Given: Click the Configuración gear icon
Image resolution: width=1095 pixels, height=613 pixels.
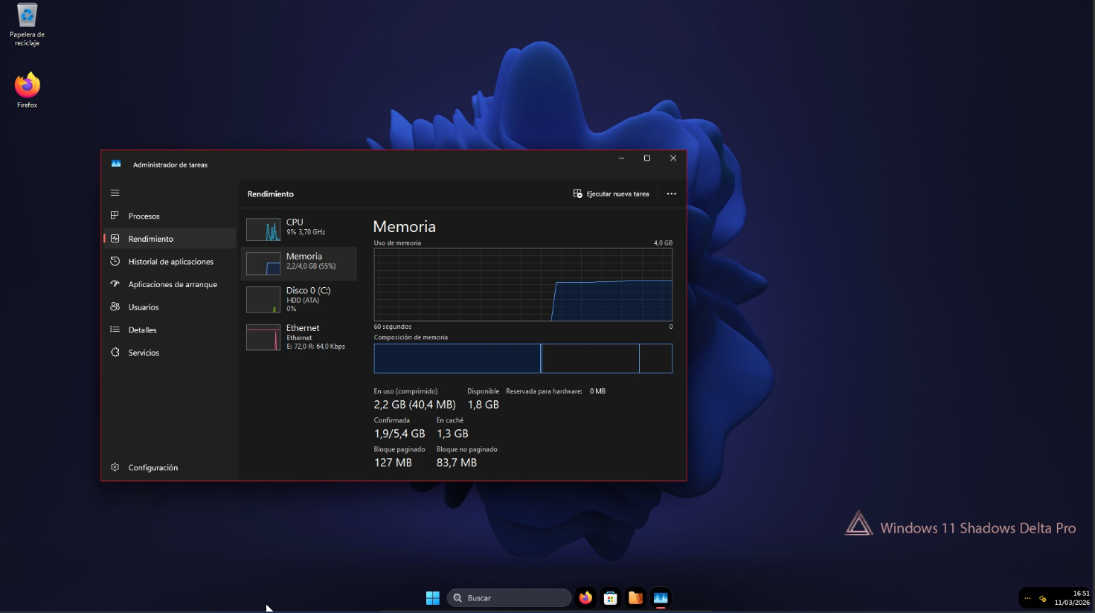Looking at the screenshot, I should [115, 467].
